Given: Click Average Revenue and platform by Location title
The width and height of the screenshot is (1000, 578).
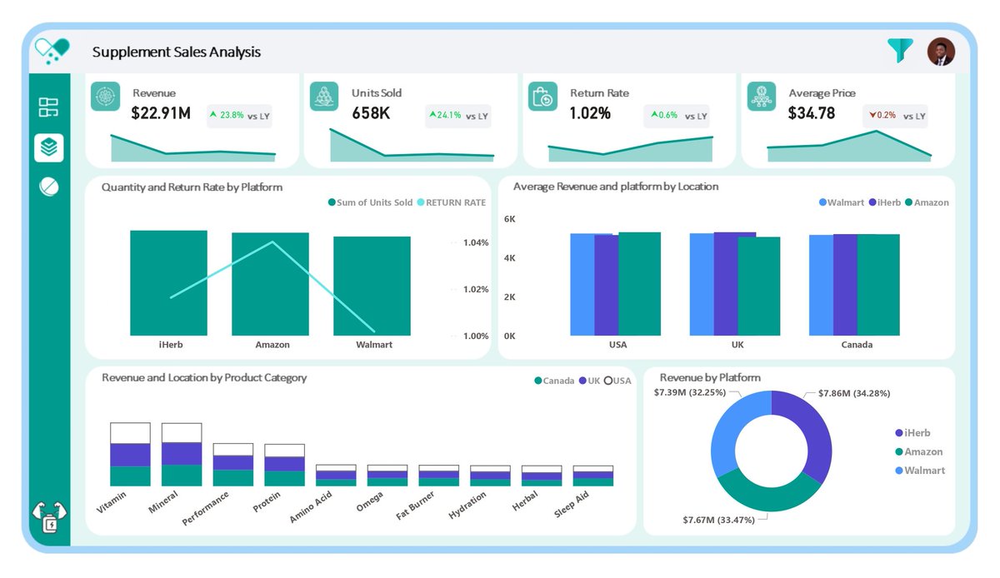Looking at the screenshot, I should click(x=616, y=187).
